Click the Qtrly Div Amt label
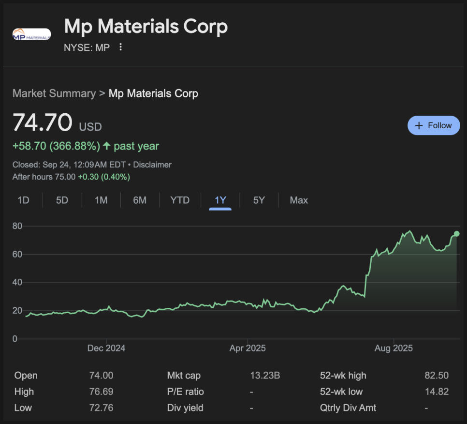 click(348, 408)
